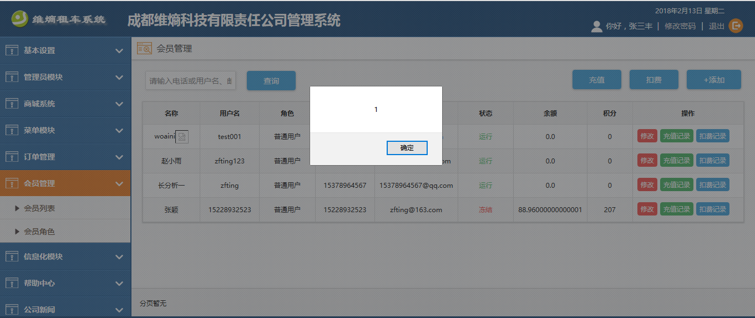755x318 pixels.
Task: Click the 查询 search button
Action: (x=271, y=80)
